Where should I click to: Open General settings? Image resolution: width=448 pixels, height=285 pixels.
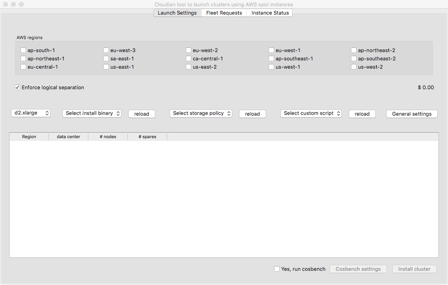pos(412,114)
